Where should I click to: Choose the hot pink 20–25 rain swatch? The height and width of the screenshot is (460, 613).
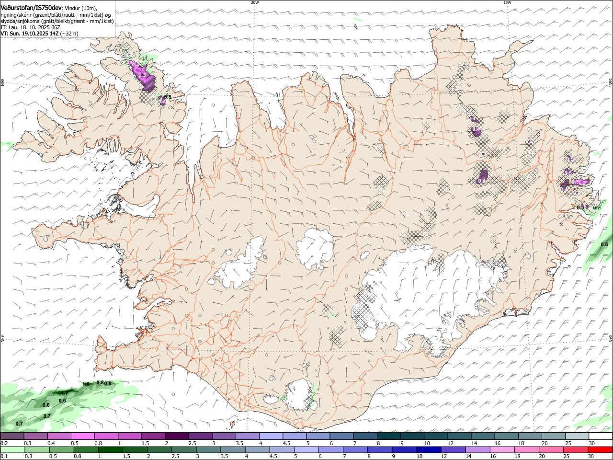point(551,450)
